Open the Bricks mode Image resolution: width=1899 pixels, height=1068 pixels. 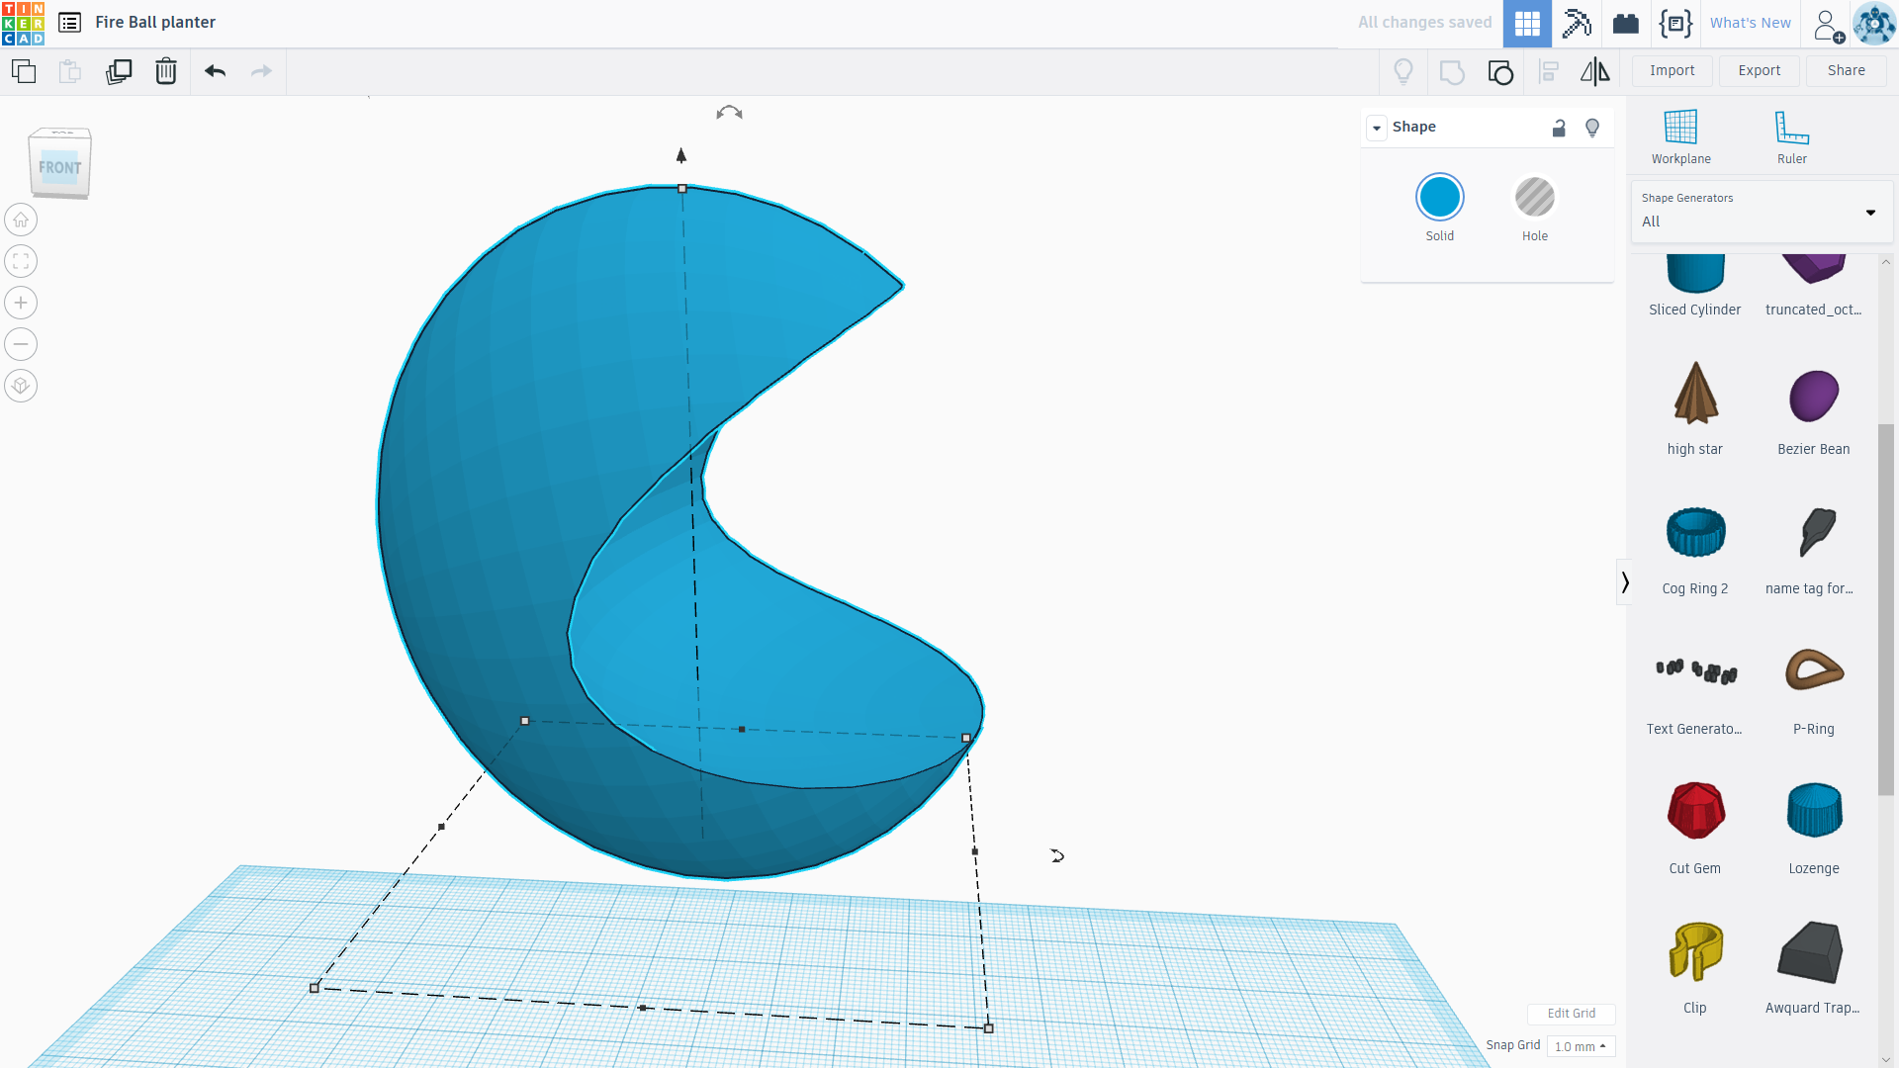[x=1626, y=23]
